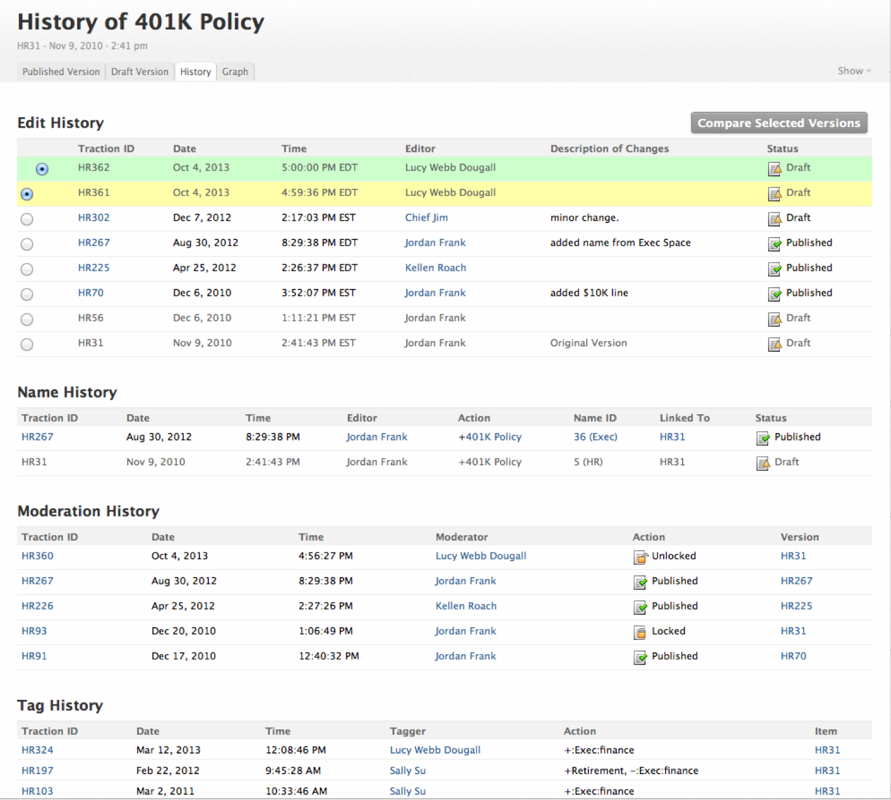Click the Unlocked icon in Moderation History
The width and height of the screenshot is (891, 800).
click(x=640, y=557)
